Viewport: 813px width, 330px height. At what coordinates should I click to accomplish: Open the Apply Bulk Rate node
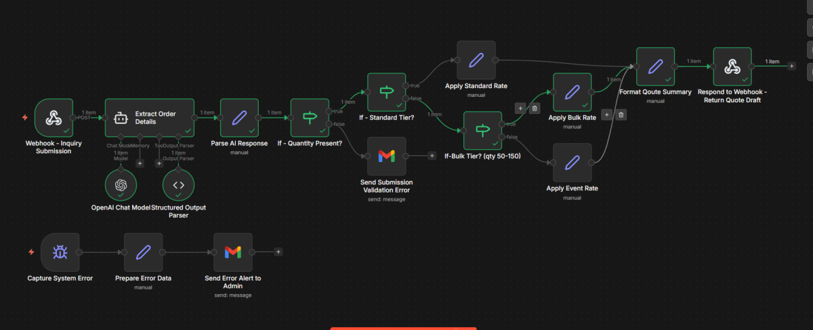coord(572,92)
